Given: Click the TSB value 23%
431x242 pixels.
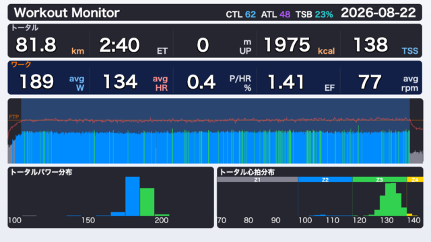Looking at the screenshot, I should 324,14.
